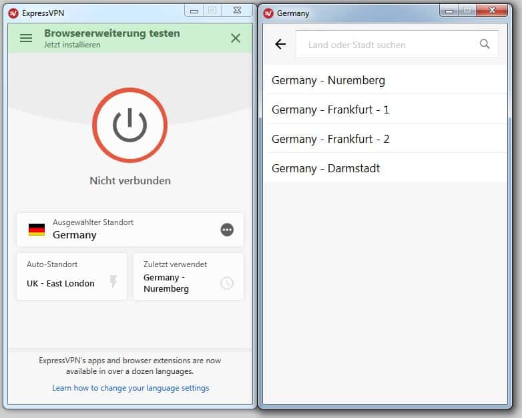522x418 pixels.
Task: Click logo icon in Germany title bar
Action: pos(268,13)
